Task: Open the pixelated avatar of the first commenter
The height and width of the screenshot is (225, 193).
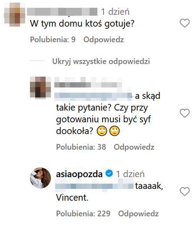Action: click(14, 14)
